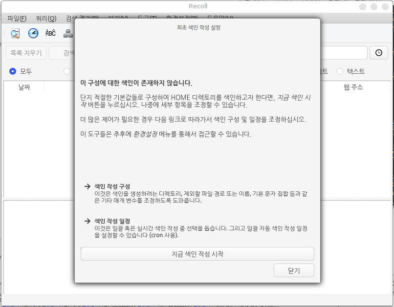Click clock button beside the search field
394x307 pixels.
pyautogui.click(x=378, y=53)
